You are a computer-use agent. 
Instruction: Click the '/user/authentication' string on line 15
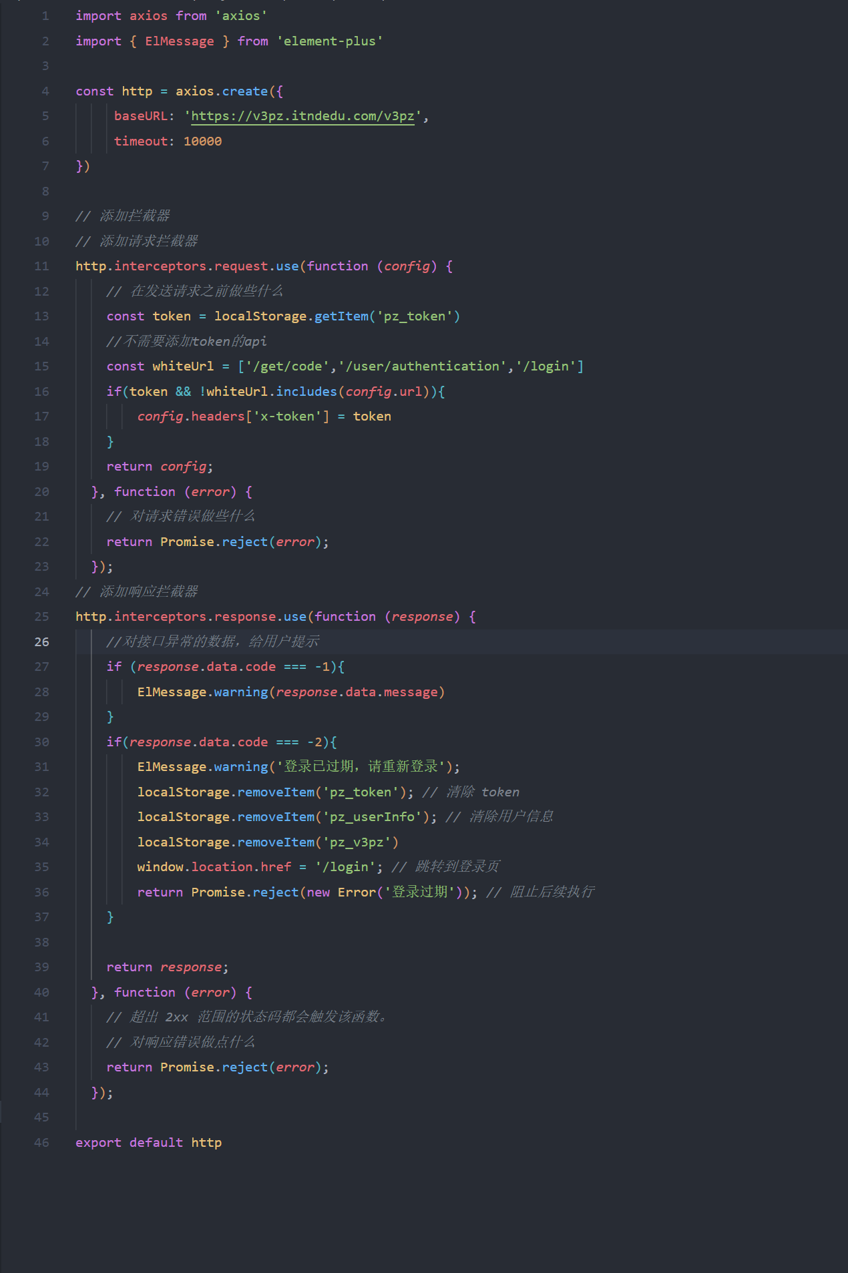click(423, 366)
